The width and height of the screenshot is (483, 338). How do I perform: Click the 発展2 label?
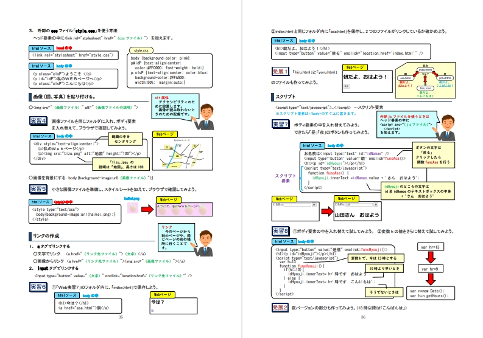click(280, 307)
